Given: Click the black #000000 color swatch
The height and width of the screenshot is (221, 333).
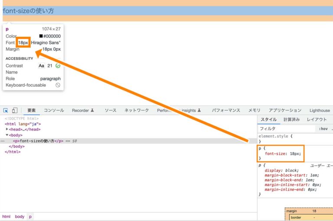Looking at the screenshot, I should pos(41,36).
